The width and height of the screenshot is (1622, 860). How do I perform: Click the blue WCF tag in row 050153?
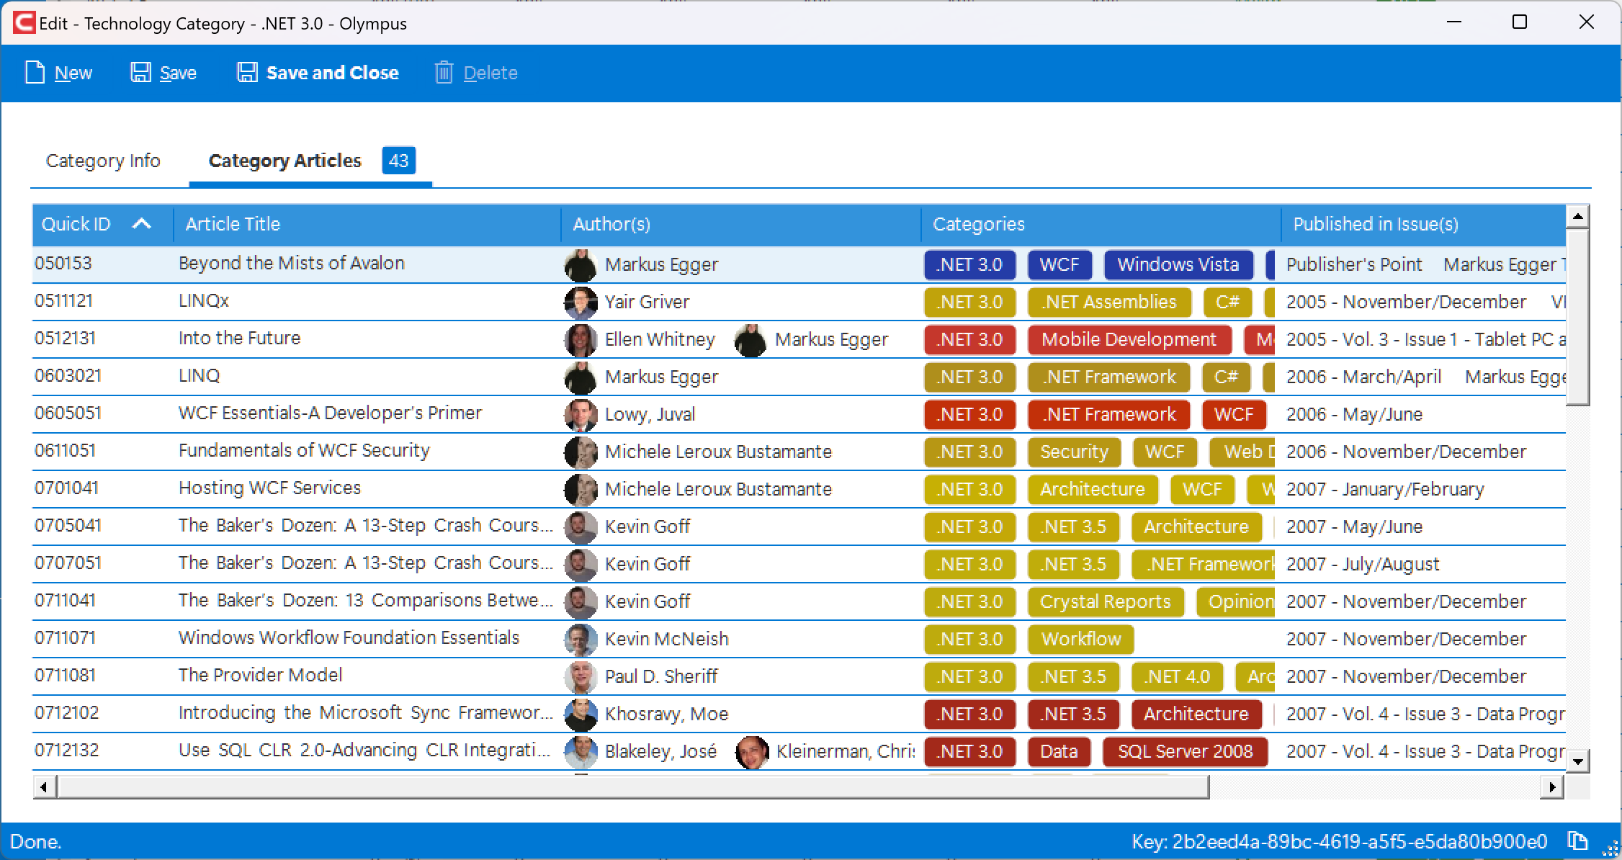click(1059, 264)
